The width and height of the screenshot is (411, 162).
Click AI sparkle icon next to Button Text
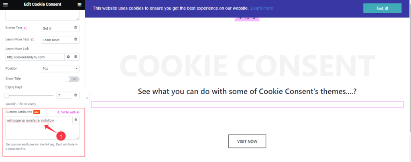click(25, 28)
